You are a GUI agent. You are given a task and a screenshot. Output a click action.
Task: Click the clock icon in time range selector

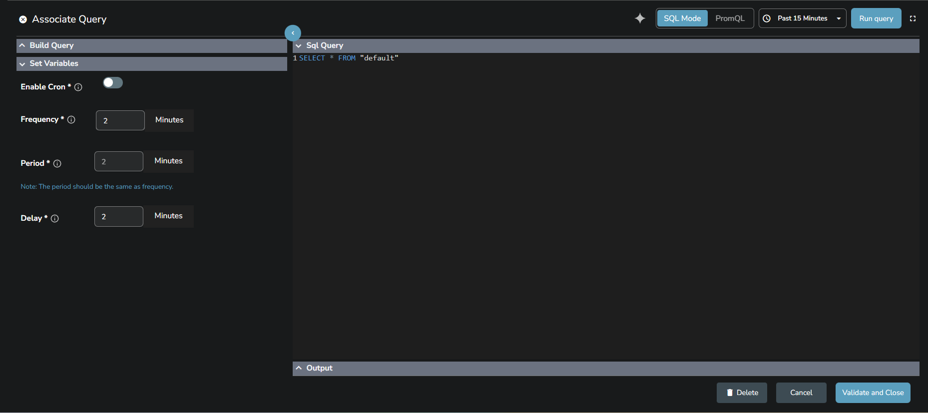[x=767, y=18]
